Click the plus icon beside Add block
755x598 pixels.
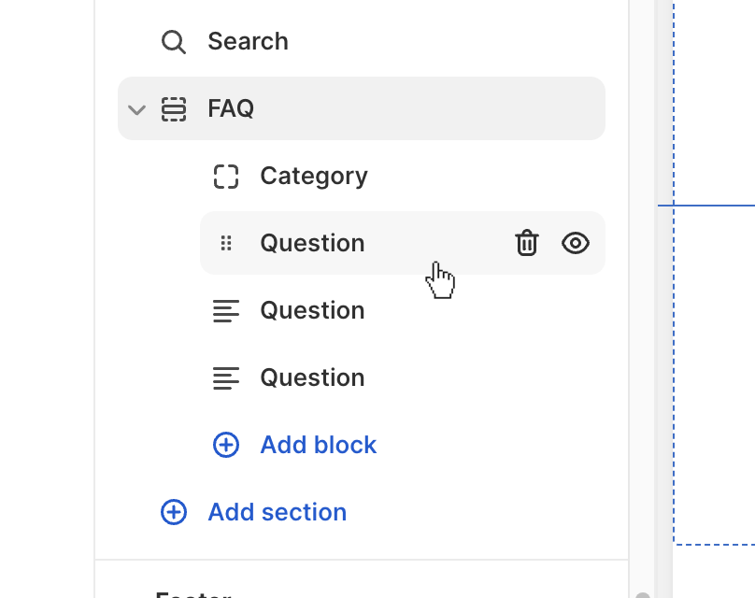(226, 445)
